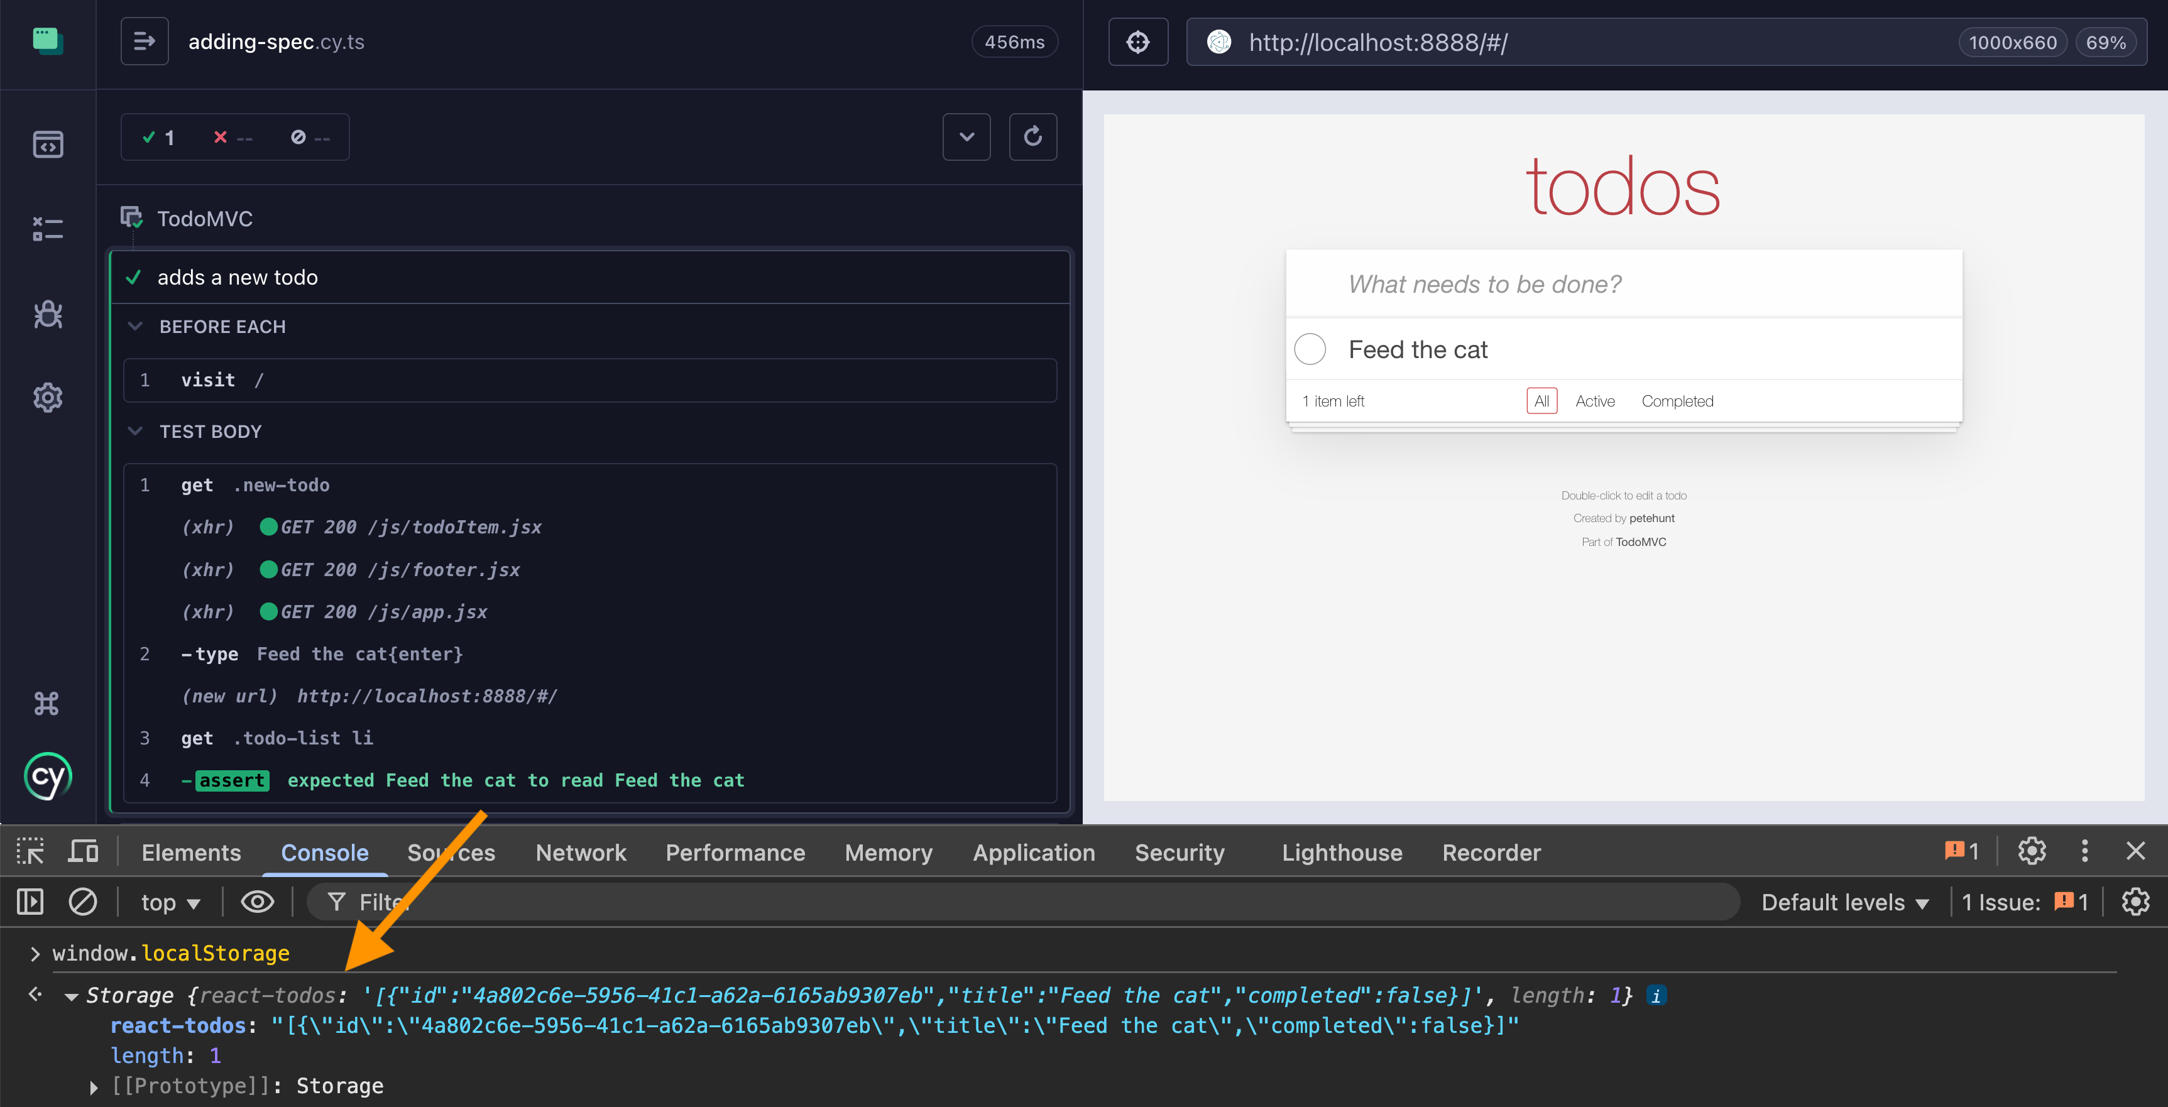Open the Lighthouse tab
This screenshot has height=1107, width=2168.
(1342, 852)
